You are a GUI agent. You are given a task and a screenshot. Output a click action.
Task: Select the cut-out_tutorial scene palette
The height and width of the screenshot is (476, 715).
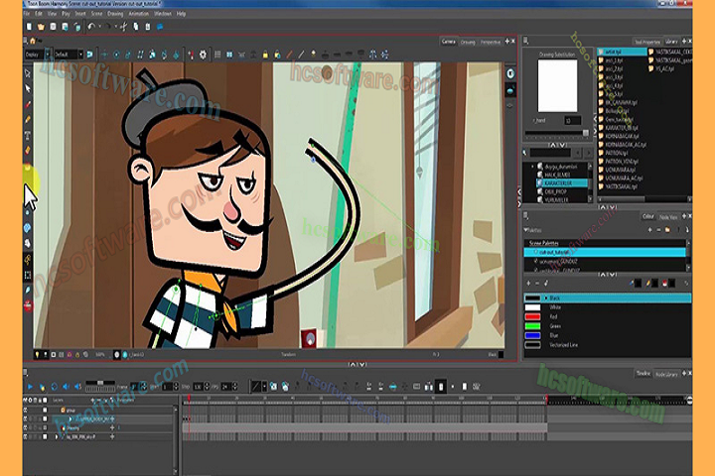(605, 252)
